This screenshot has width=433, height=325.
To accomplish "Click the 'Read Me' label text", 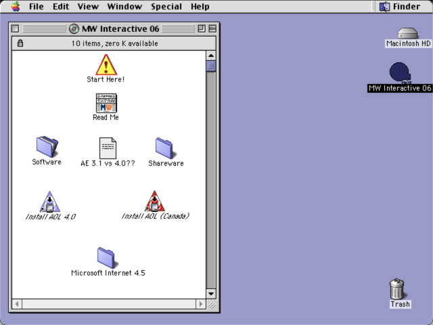I will point(106,117).
